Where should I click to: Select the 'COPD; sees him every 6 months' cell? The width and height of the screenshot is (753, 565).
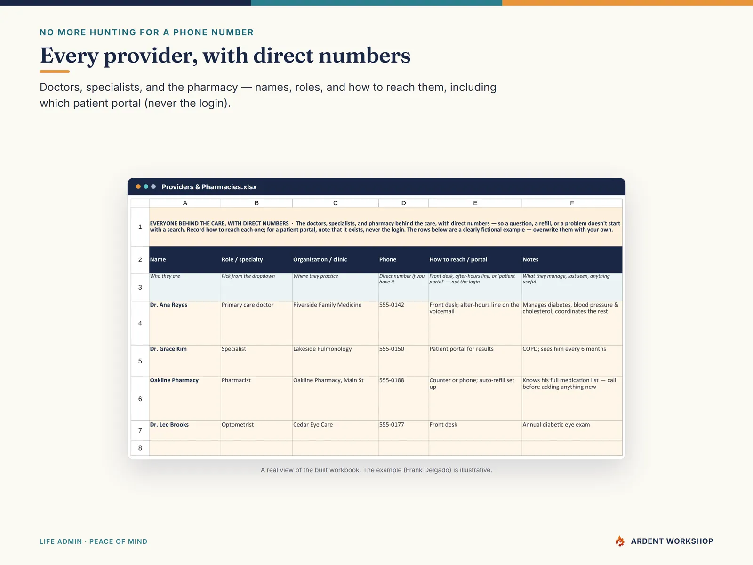[572, 361]
